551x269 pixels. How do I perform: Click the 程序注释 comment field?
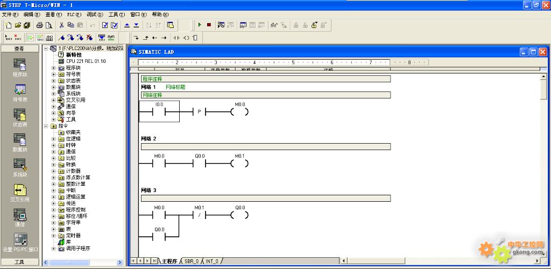tap(266, 79)
